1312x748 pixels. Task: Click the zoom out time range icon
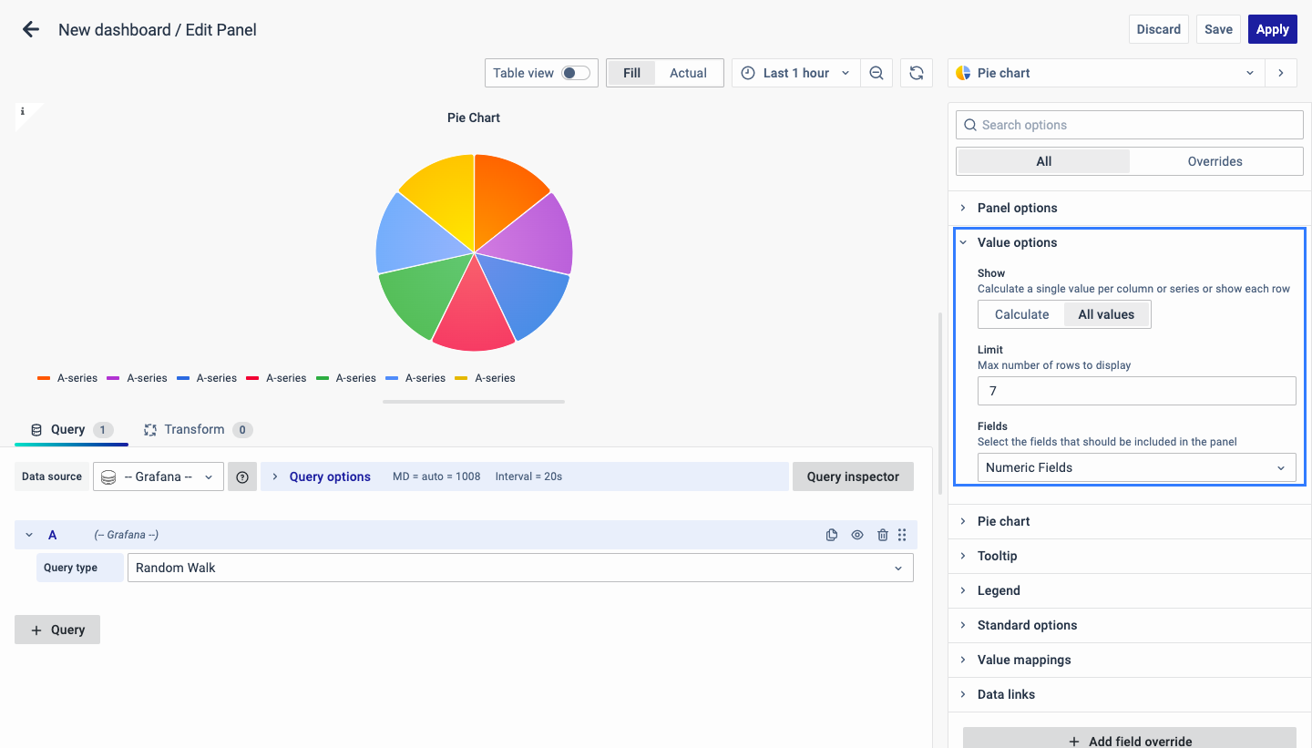click(876, 73)
